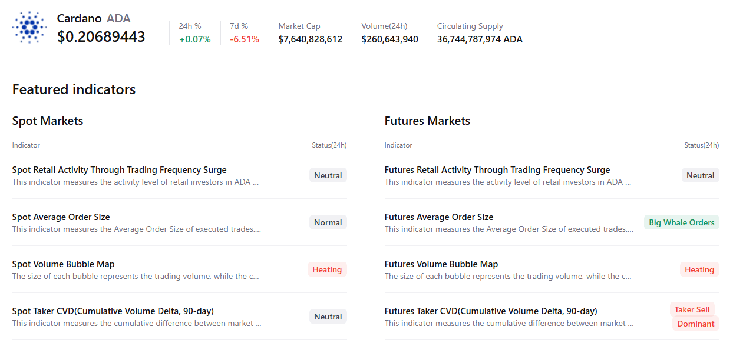
Task: Click the Taker Sell badge for Futures CVD
Action: (x=692, y=309)
